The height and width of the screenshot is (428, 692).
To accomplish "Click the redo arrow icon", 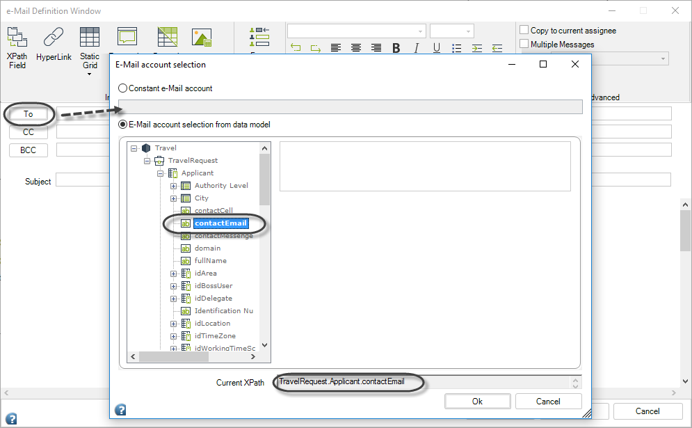I will click(316, 48).
